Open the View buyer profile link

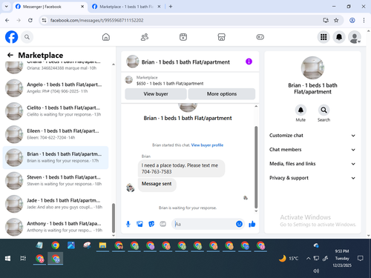pos(207,145)
